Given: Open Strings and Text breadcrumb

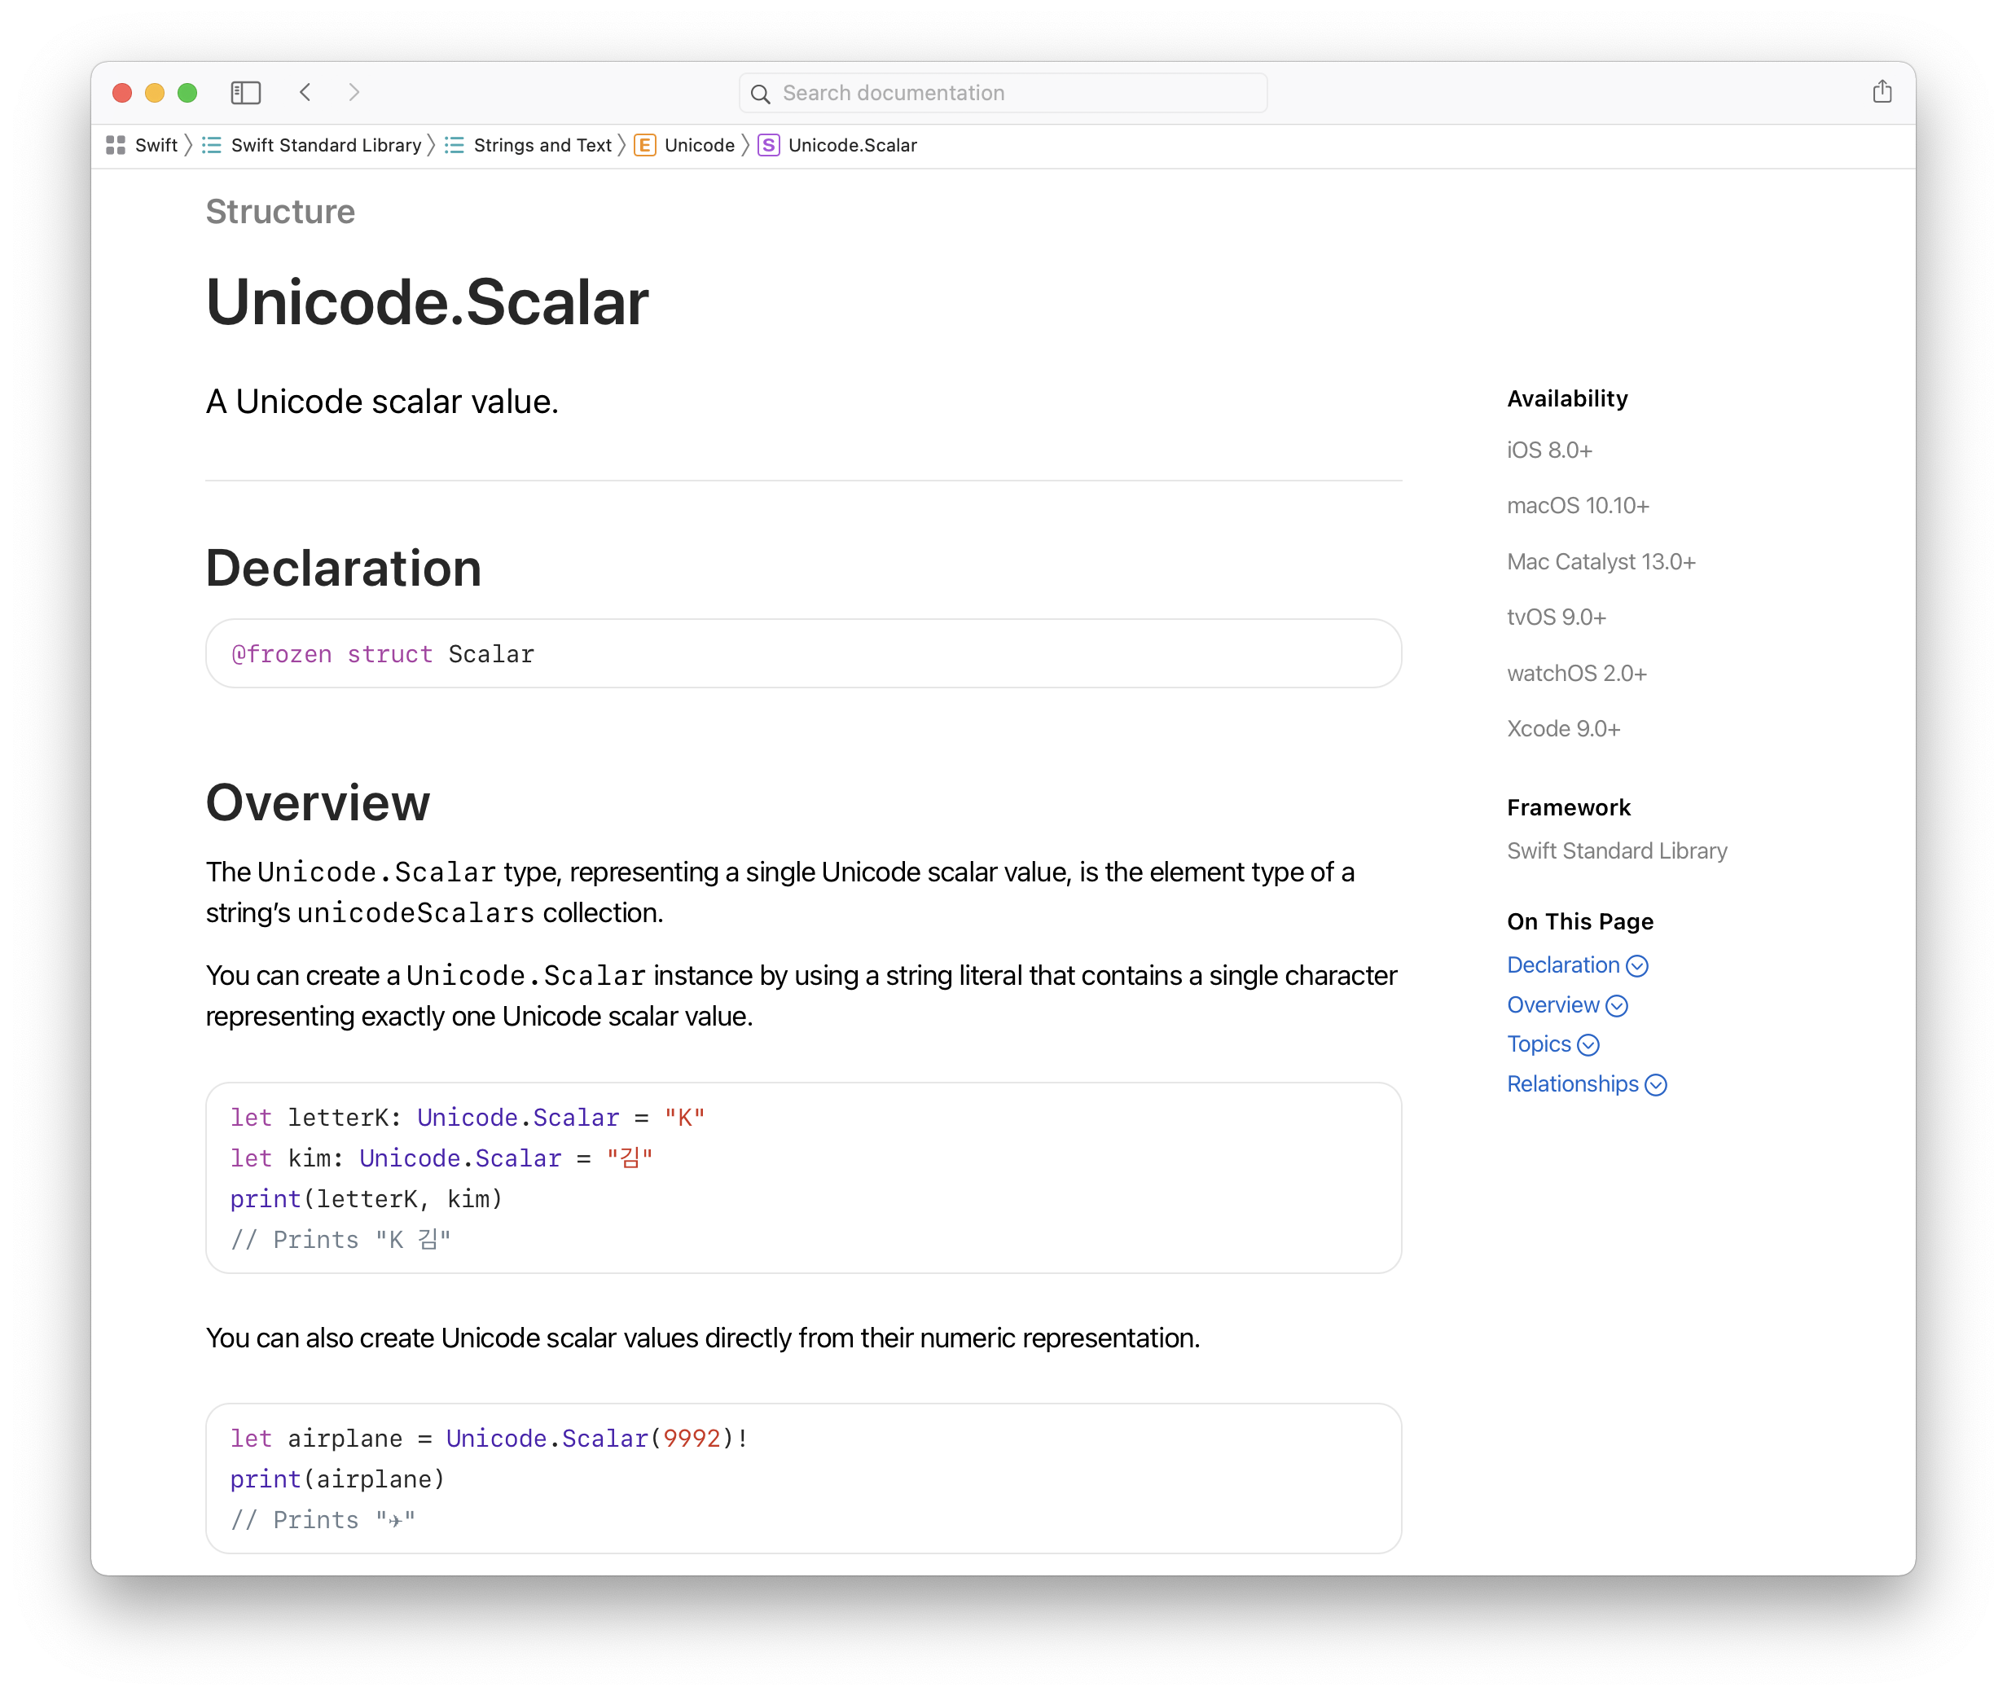Looking at the screenshot, I should (x=542, y=145).
